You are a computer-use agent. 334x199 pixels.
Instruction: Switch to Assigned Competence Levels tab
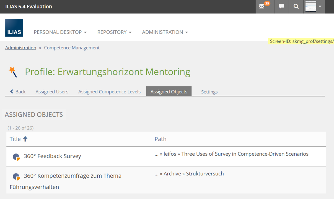click(x=109, y=92)
